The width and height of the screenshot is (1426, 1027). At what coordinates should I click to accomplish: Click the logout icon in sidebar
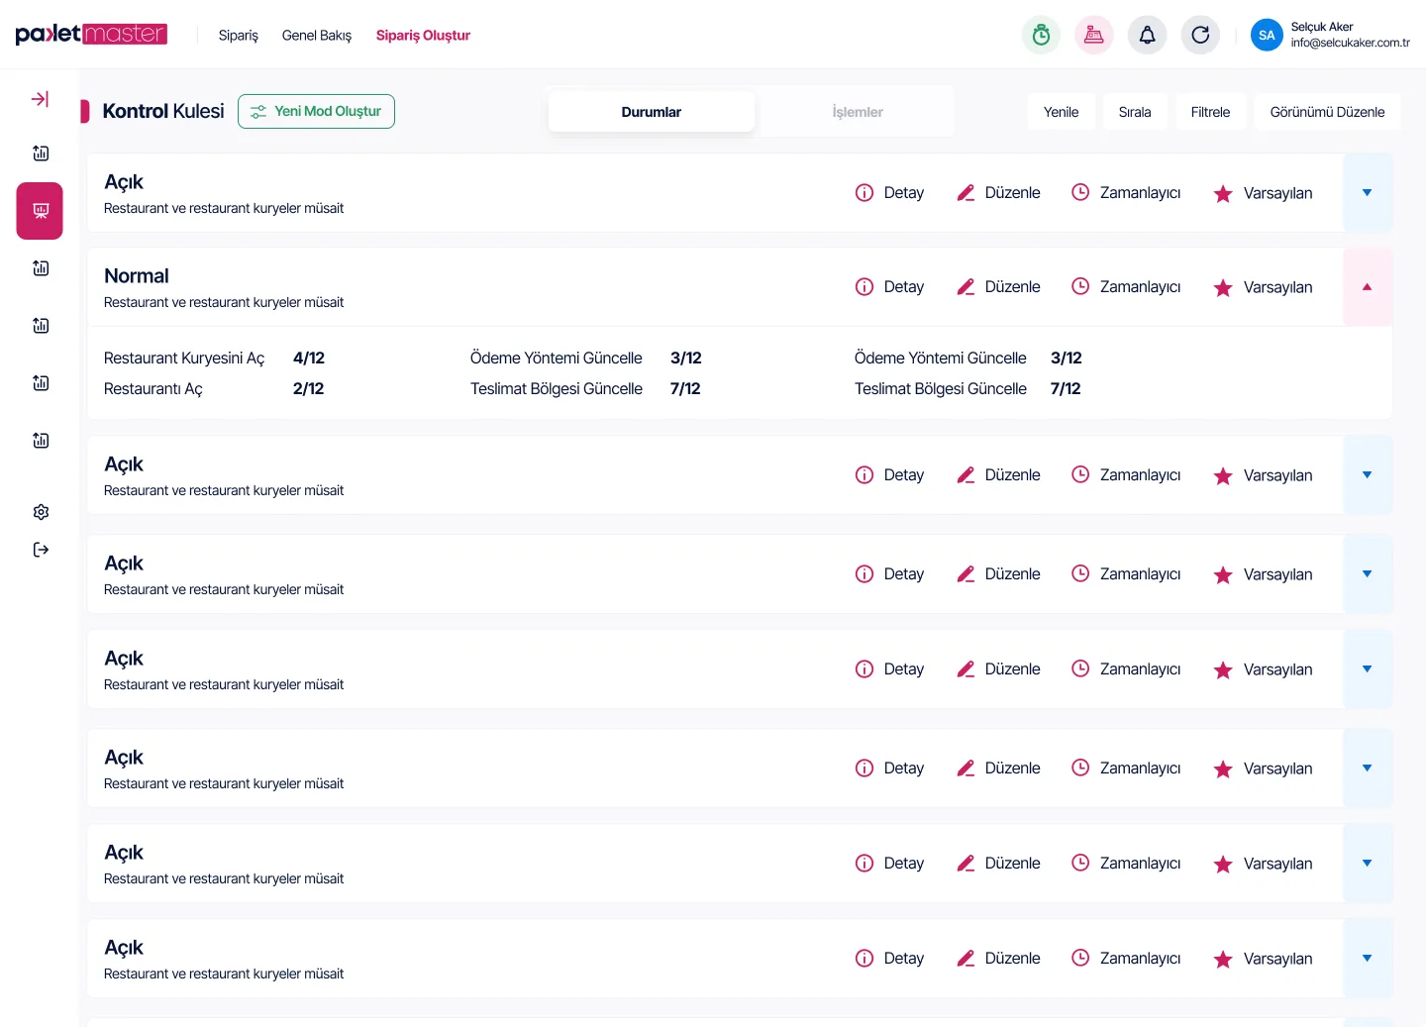(x=41, y=550)
